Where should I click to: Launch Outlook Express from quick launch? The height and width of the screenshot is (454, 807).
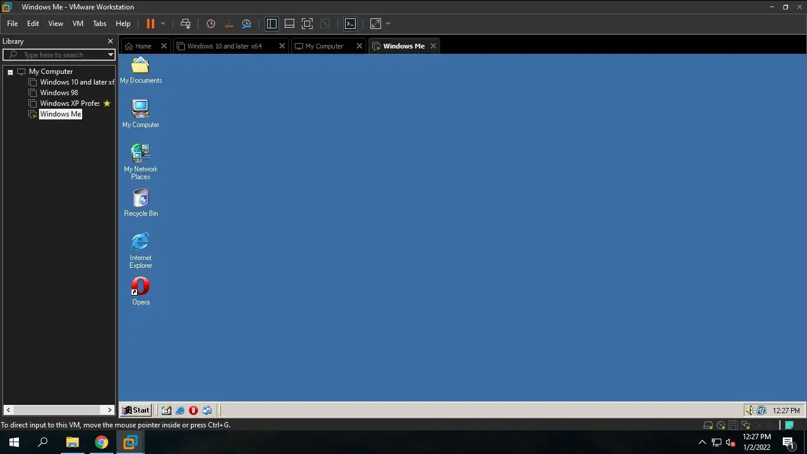point(207,410)
